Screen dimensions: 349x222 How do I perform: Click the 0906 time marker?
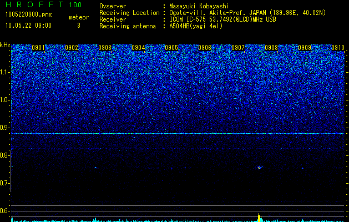tap(205, 48)
